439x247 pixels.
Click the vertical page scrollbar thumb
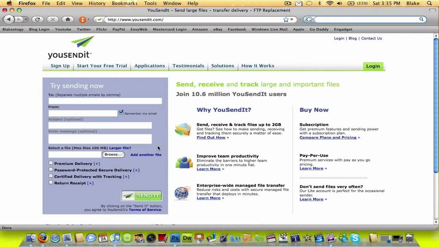(x=436, y=105)
